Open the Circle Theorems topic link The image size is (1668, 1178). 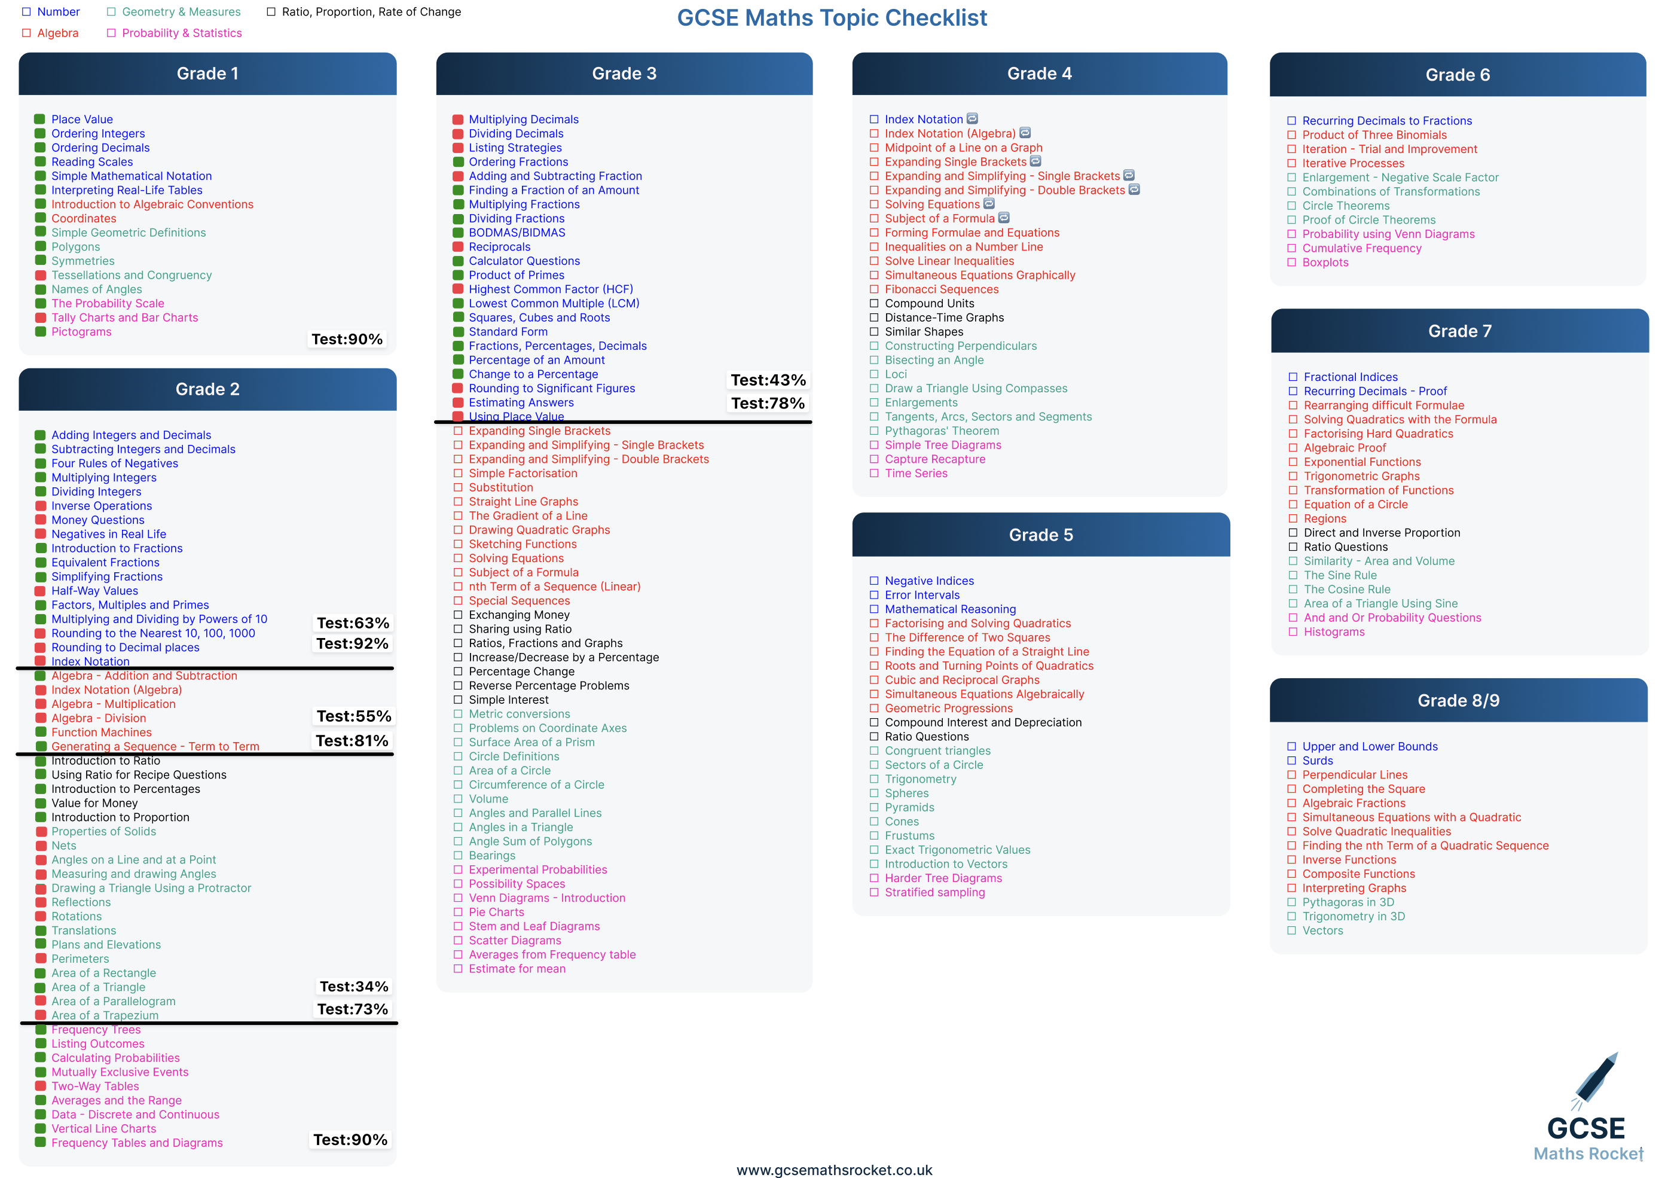pos(1345,206)
